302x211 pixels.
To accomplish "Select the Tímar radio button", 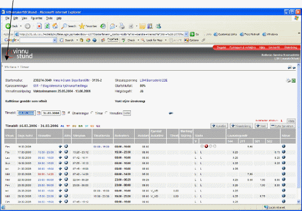I will click(x=92, y=113).
